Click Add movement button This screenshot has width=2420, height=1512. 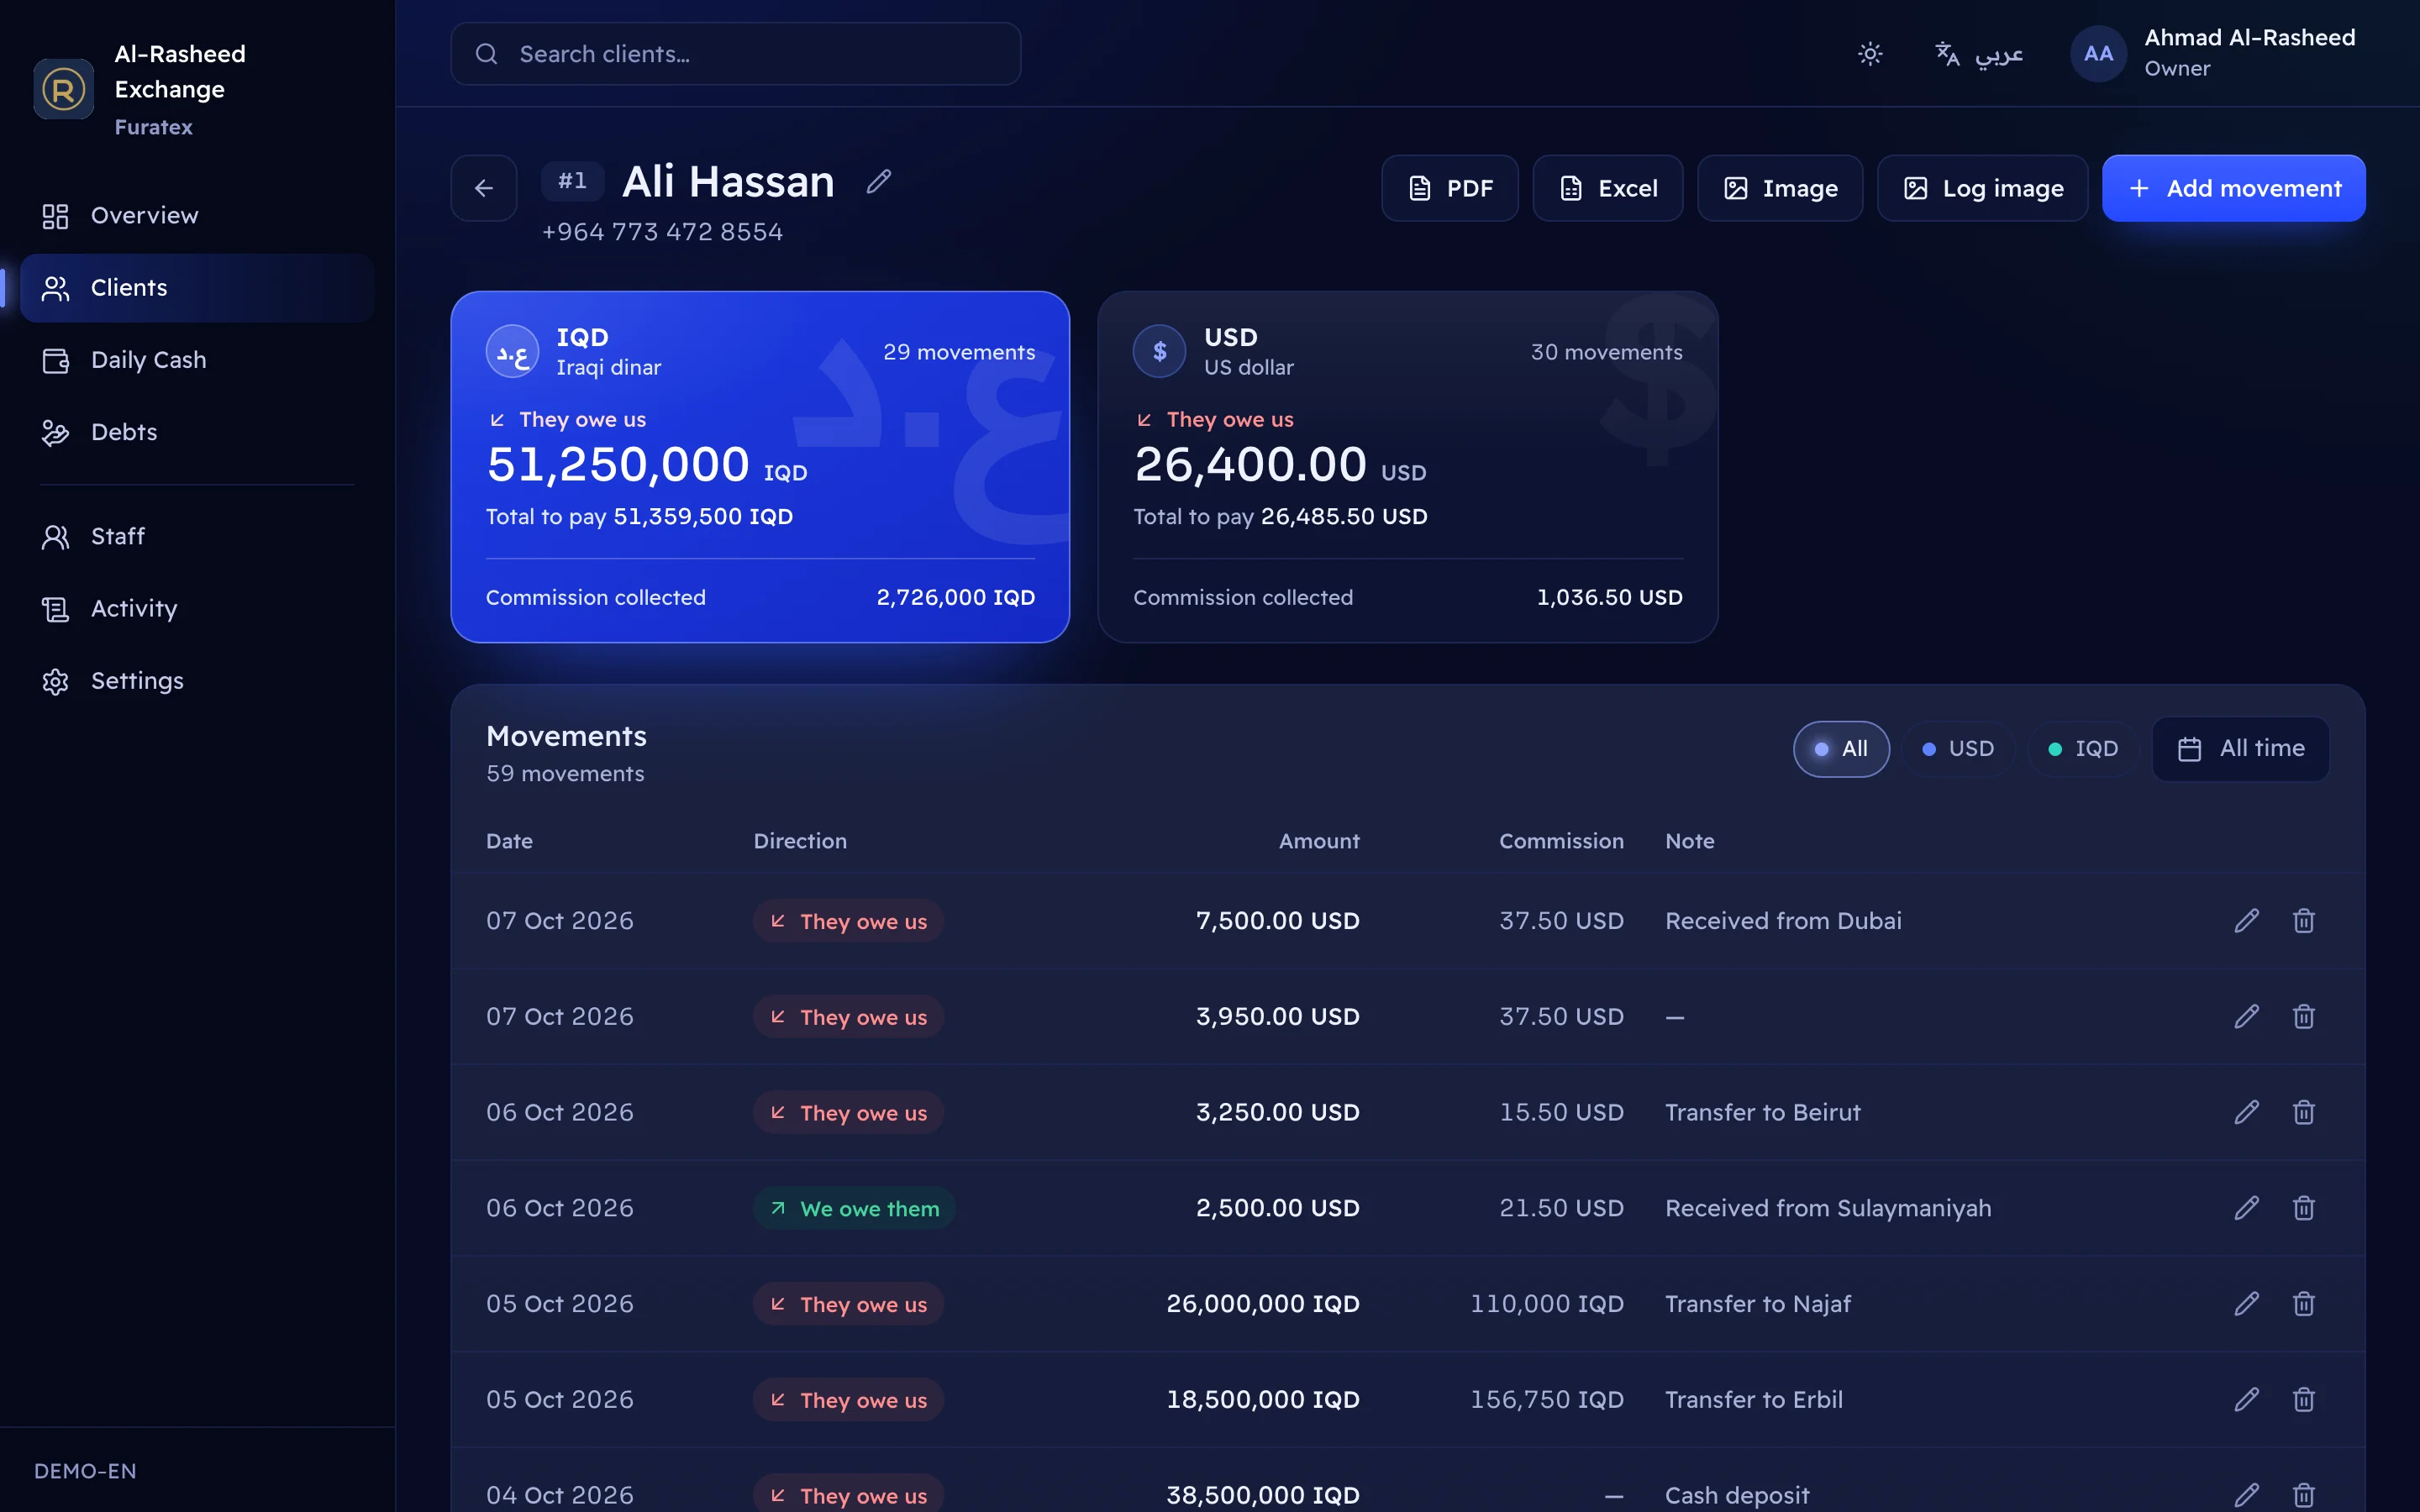pos(2234,188)
